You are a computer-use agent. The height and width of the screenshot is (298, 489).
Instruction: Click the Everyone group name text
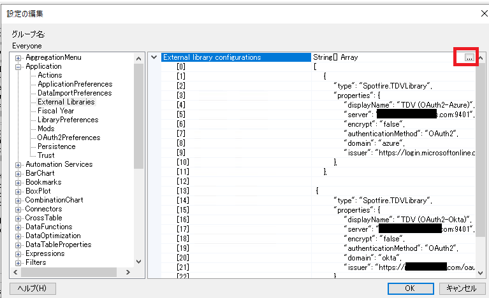pos(27,46)
